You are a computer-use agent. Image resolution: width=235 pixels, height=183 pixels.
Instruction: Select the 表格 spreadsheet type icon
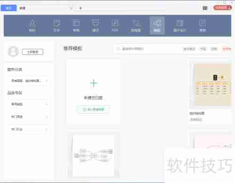pos(76,25)
